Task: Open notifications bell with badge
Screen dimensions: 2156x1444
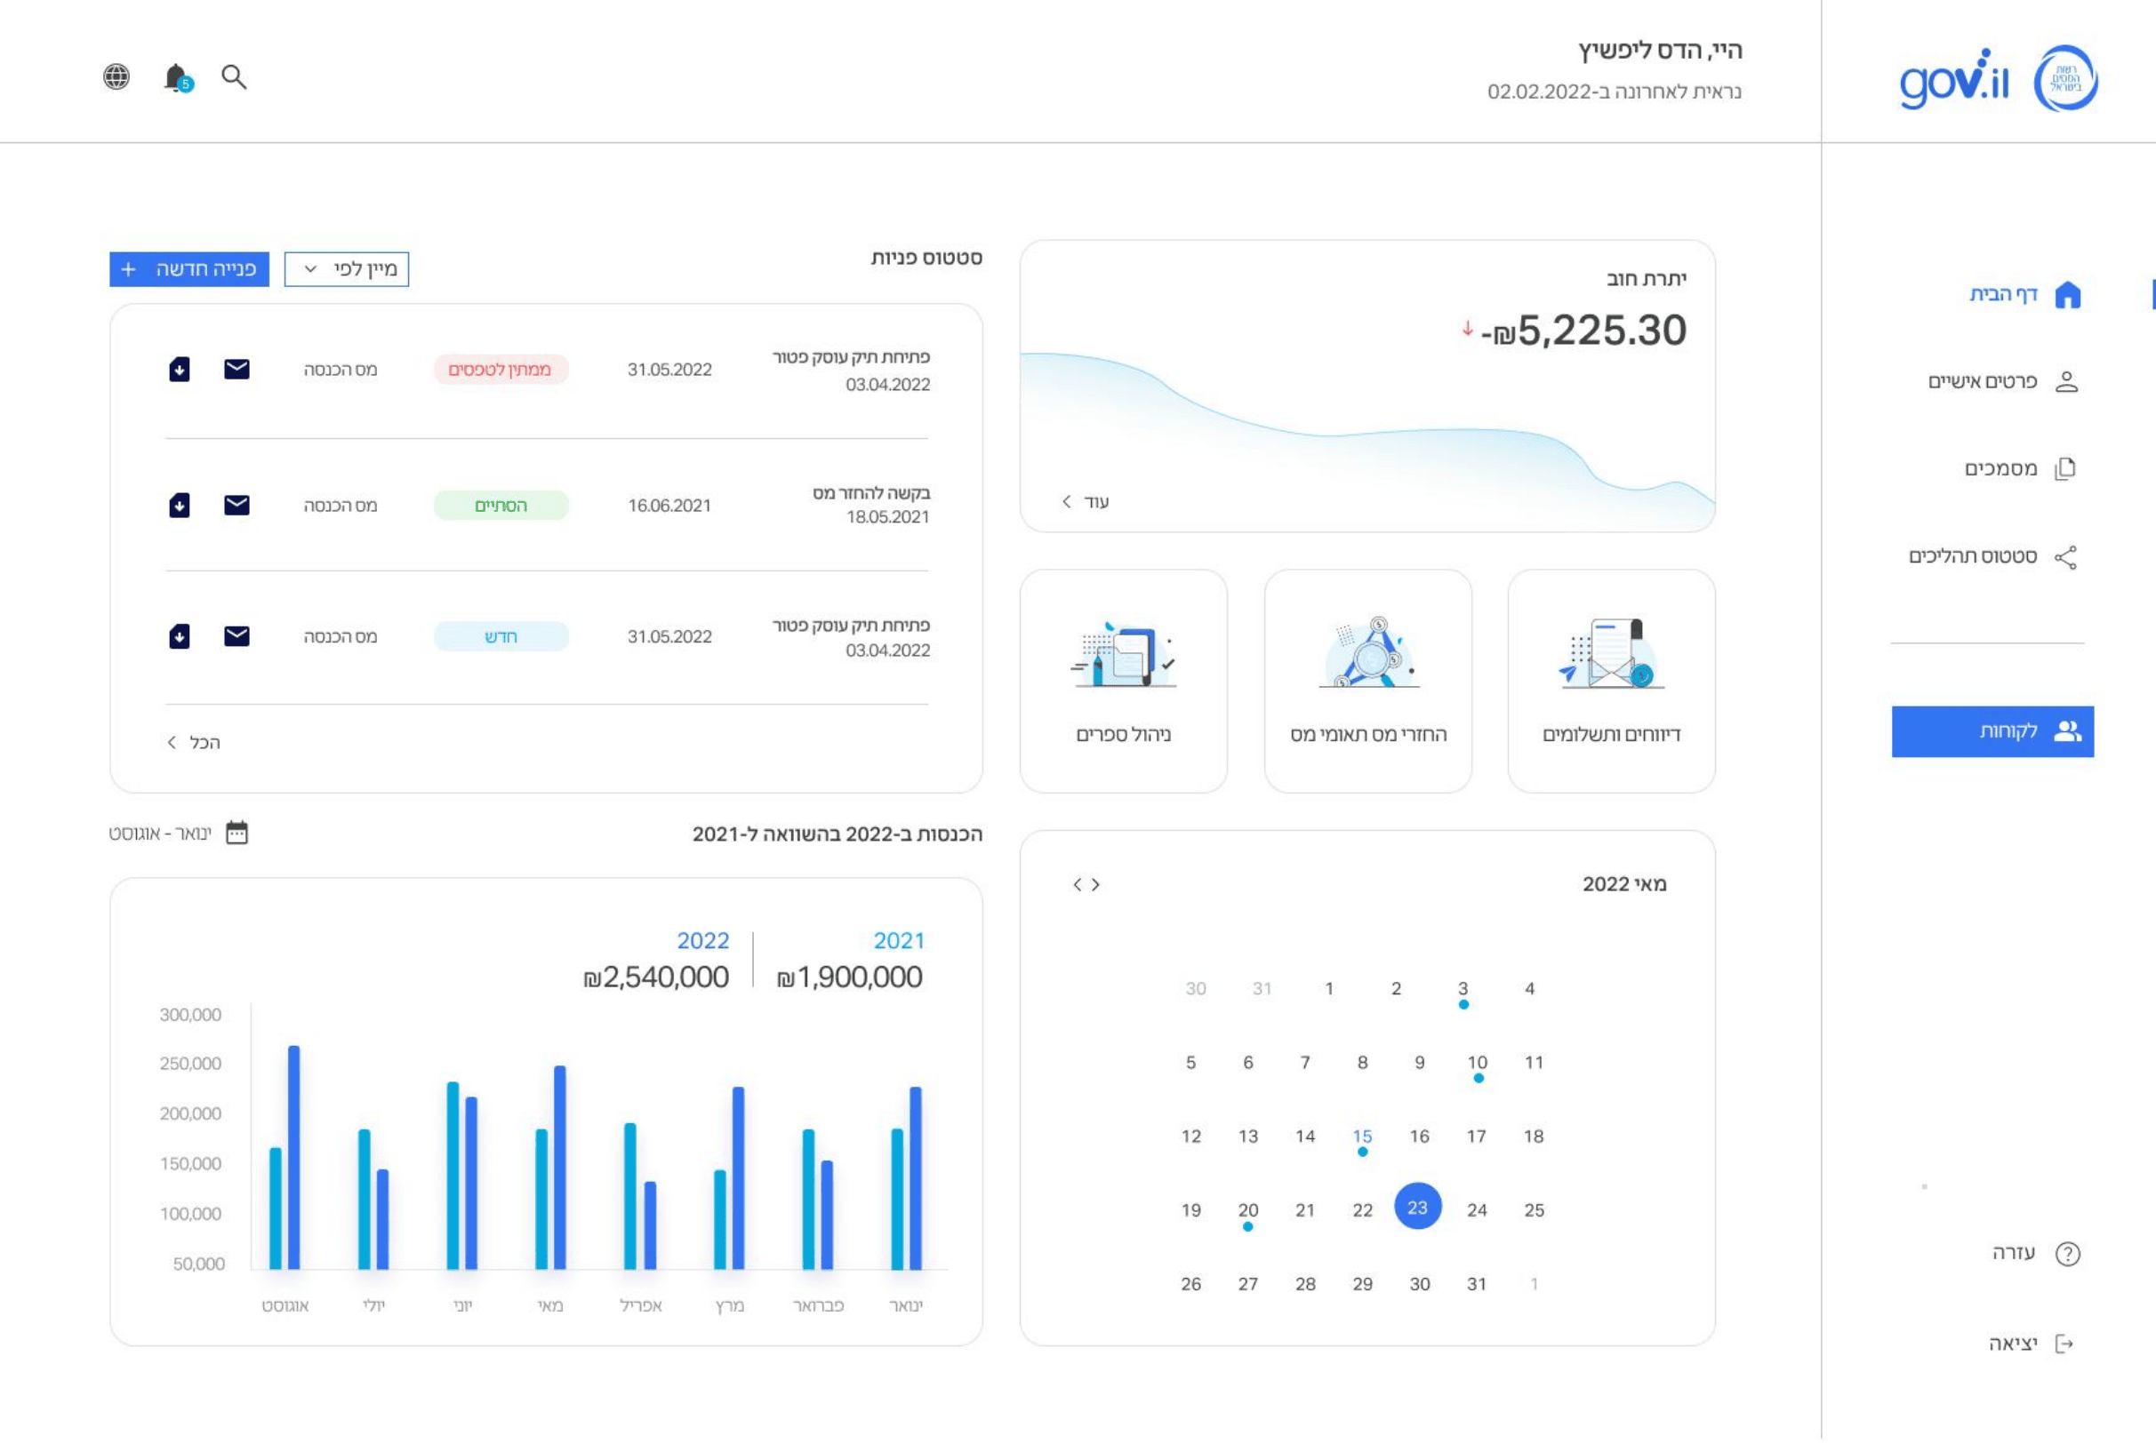Action: [177, 77]
